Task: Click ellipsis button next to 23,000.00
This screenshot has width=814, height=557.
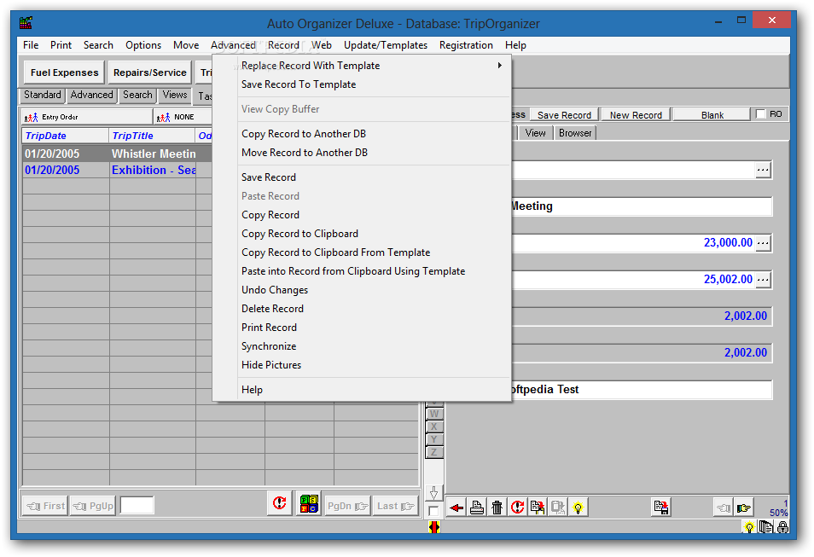Action: pyautogui.click(x=763, y=243)
